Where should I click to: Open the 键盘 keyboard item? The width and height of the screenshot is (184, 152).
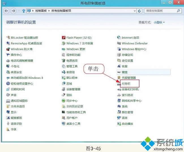144,72
